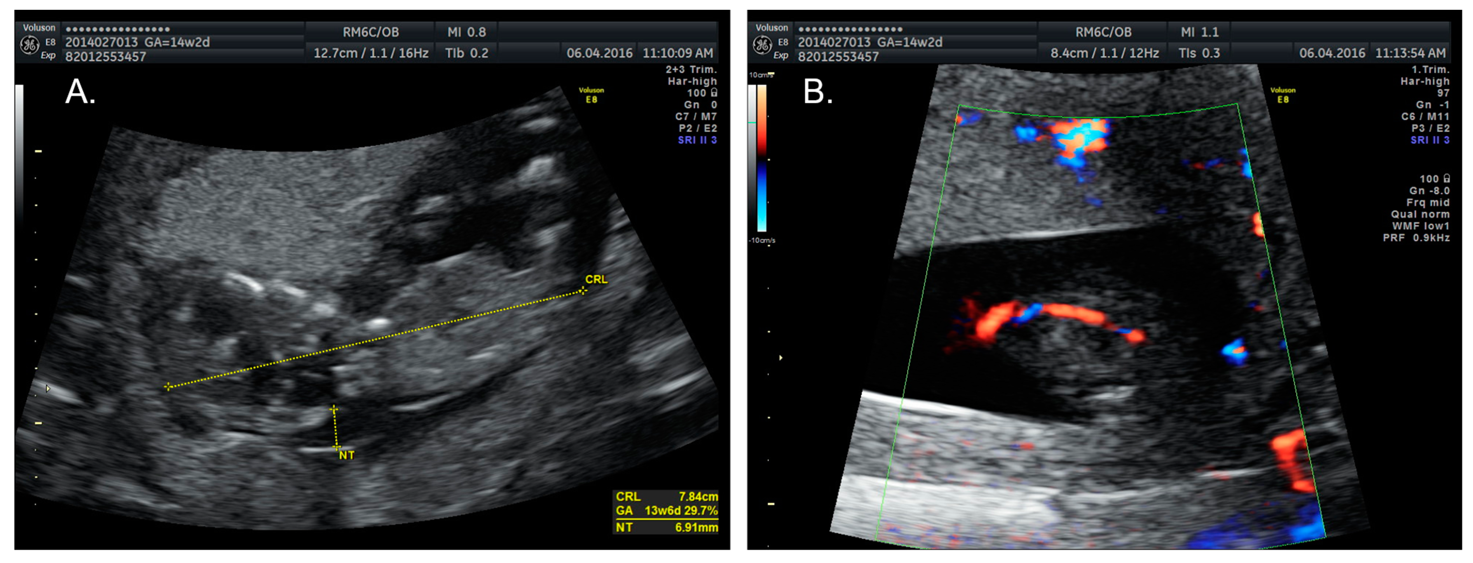Click the WMF low1 filter setting
Image resolution: width=1473 pixels, height=563 pixels.
pos(1420,226)
